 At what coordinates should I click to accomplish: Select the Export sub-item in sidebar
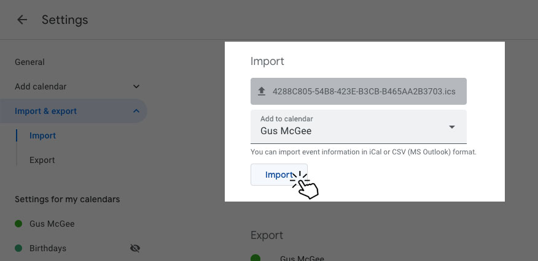[42, 160]
